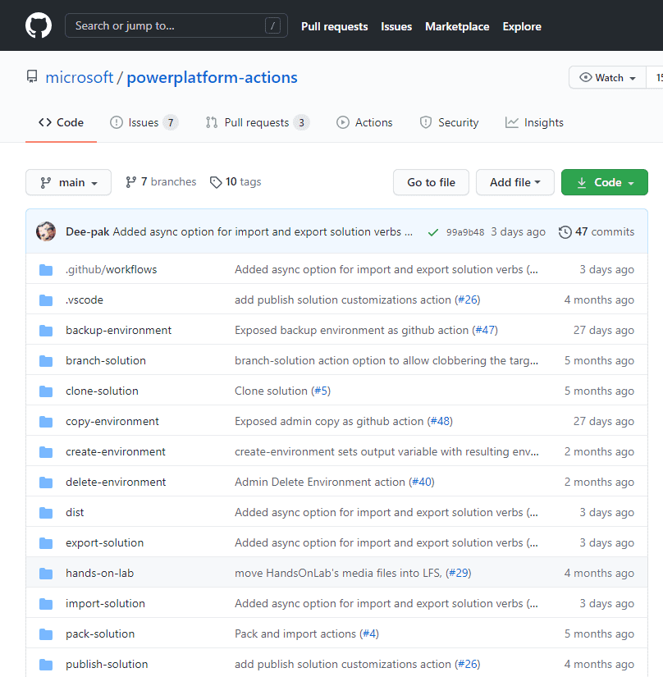
Task: Open Explore in the top navigation
Action: 522,26
